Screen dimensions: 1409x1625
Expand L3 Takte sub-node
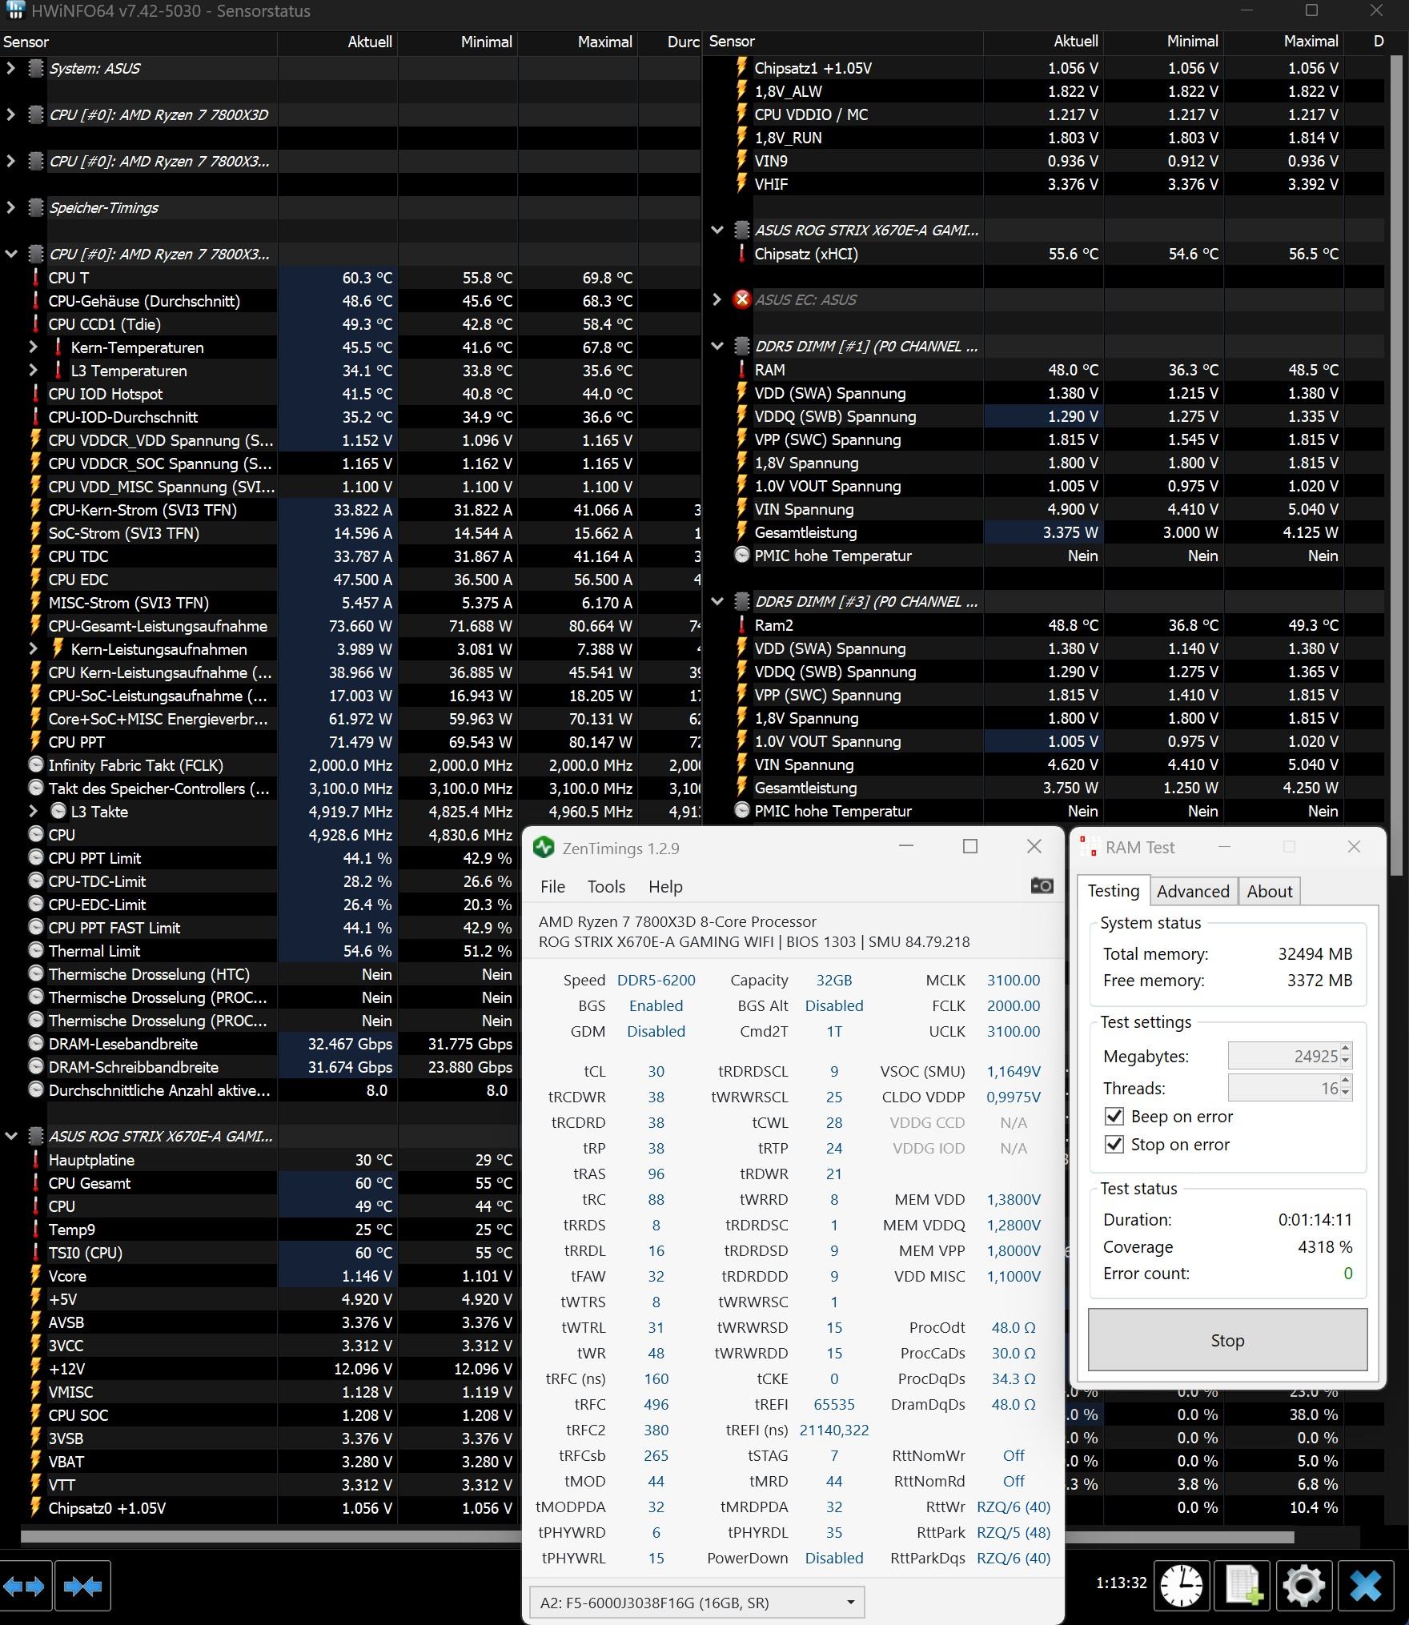tap(33, 812)
